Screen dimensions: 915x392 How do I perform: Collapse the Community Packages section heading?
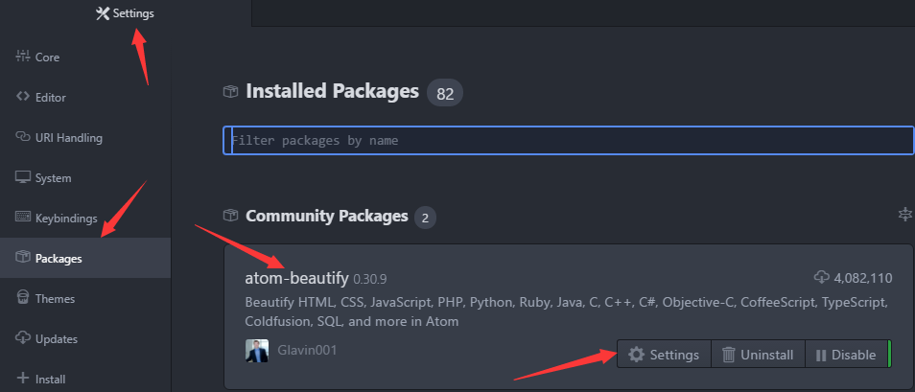click(326, 217)
